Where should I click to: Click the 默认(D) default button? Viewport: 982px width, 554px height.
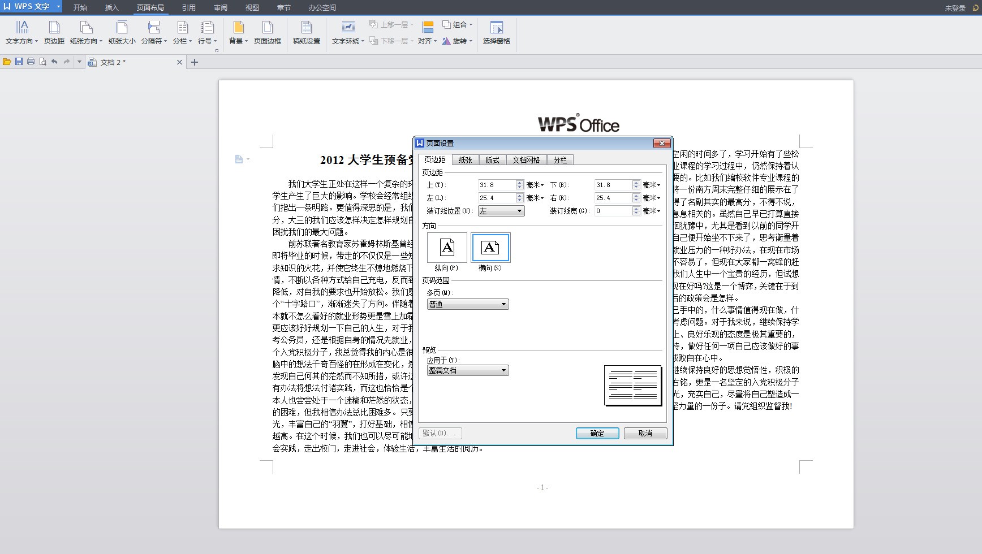pos(440,432)
